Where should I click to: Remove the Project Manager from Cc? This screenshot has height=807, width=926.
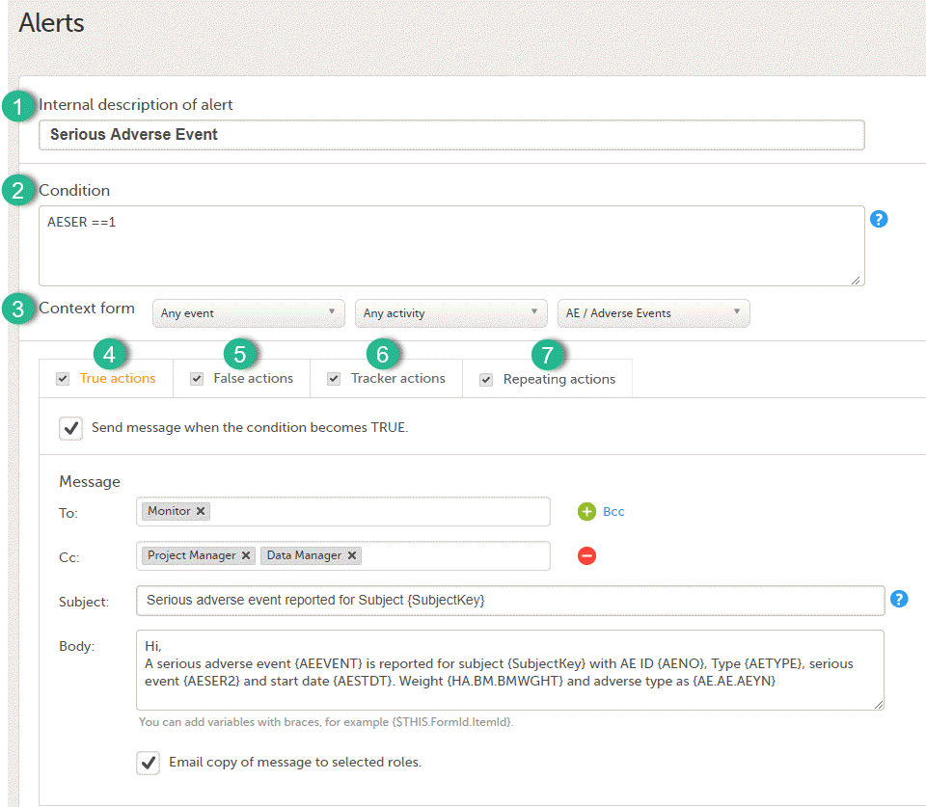247,555
